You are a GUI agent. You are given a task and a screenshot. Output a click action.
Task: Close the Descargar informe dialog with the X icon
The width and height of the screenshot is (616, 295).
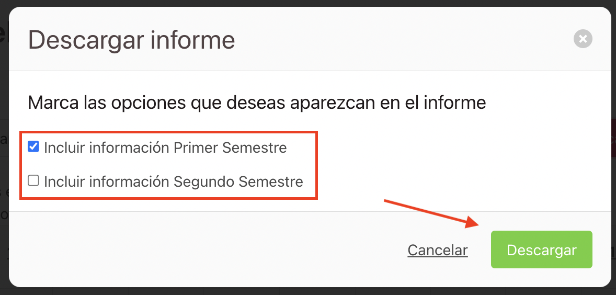[583, 39]
